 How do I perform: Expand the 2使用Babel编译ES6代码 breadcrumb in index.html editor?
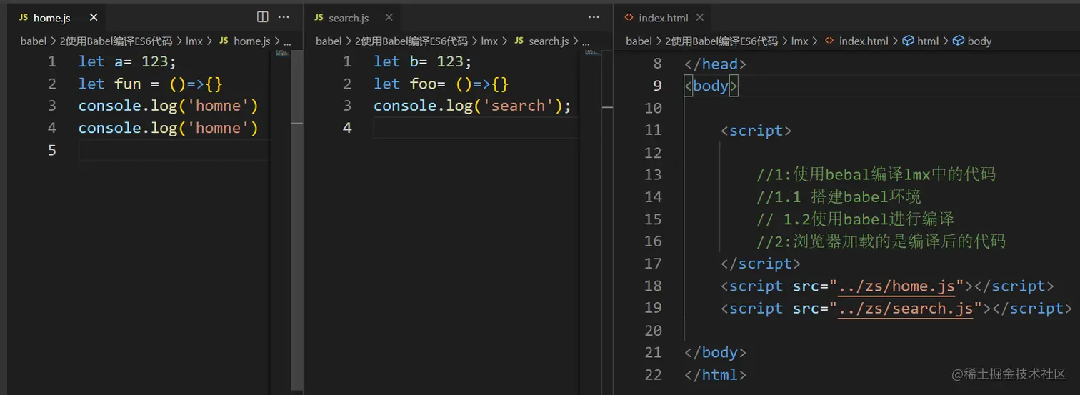(x=721, y=41)
